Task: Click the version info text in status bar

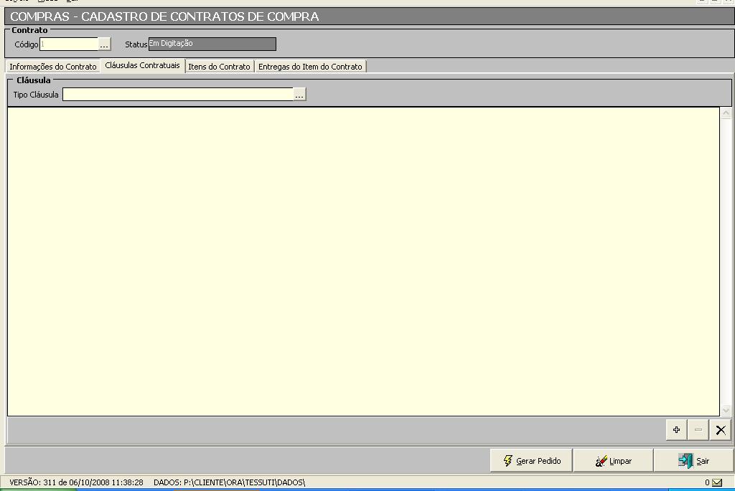Action: 77,482
